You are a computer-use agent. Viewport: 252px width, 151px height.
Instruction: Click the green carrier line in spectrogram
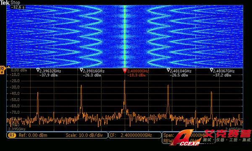pyautogui.click(x=125, y=36)
